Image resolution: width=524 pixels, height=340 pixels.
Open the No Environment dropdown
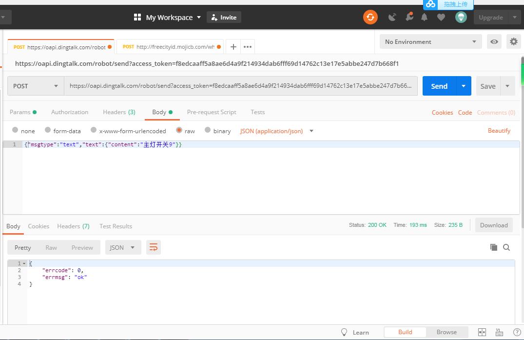[x=430, y=42]
